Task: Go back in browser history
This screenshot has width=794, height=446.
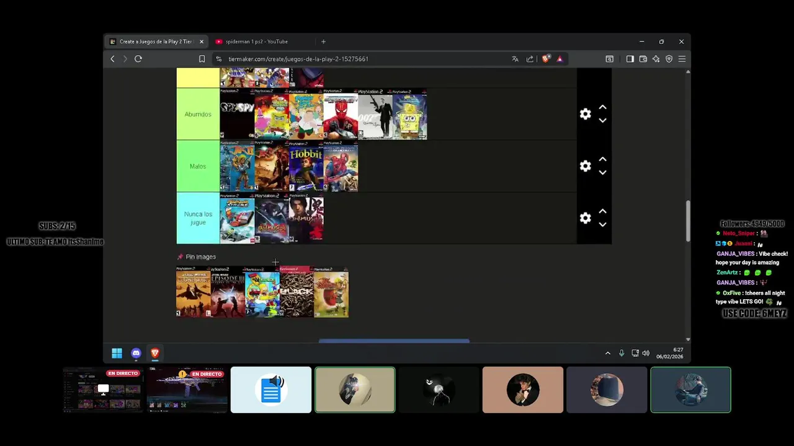Action: point(112,59)
